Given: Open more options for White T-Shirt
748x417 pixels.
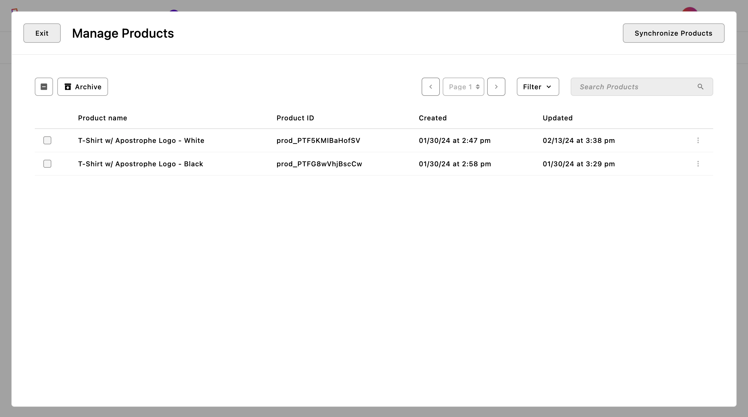Looking at the screenshot, I should [698, 140].
